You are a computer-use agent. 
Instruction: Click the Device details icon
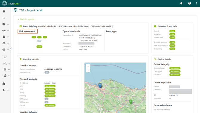click(155, 59)
